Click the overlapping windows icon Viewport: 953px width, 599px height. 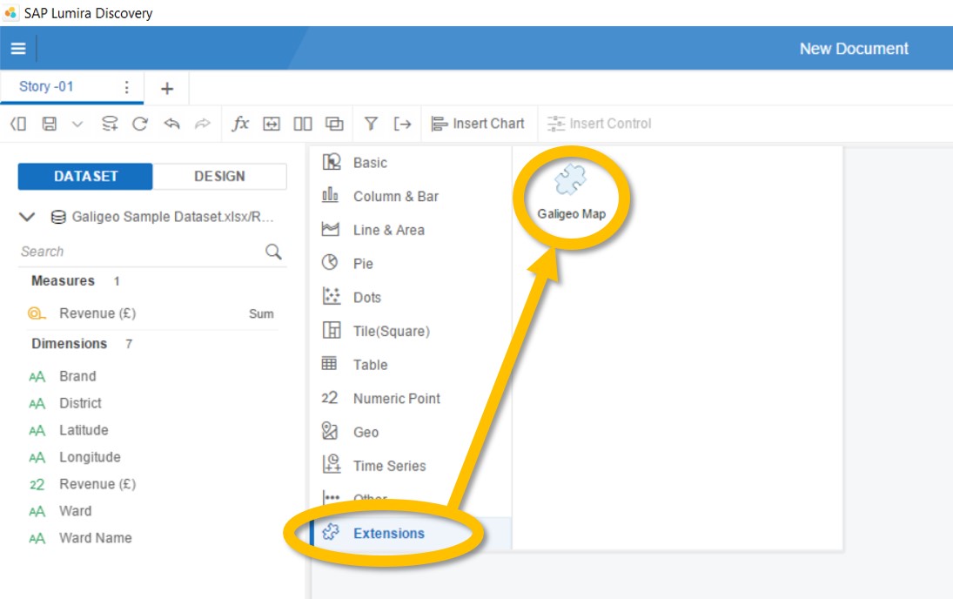point(334,124)
